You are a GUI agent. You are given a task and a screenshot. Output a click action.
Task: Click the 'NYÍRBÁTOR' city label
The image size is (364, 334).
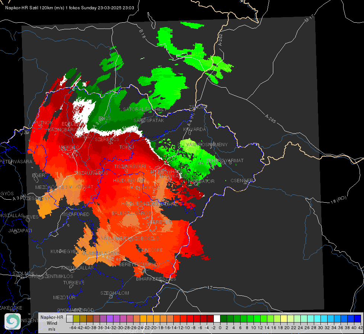point(201,181)
